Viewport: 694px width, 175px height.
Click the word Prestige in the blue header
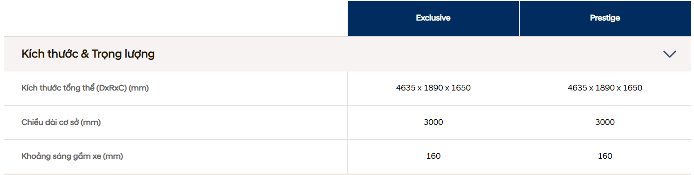click(x=605, y=18)
